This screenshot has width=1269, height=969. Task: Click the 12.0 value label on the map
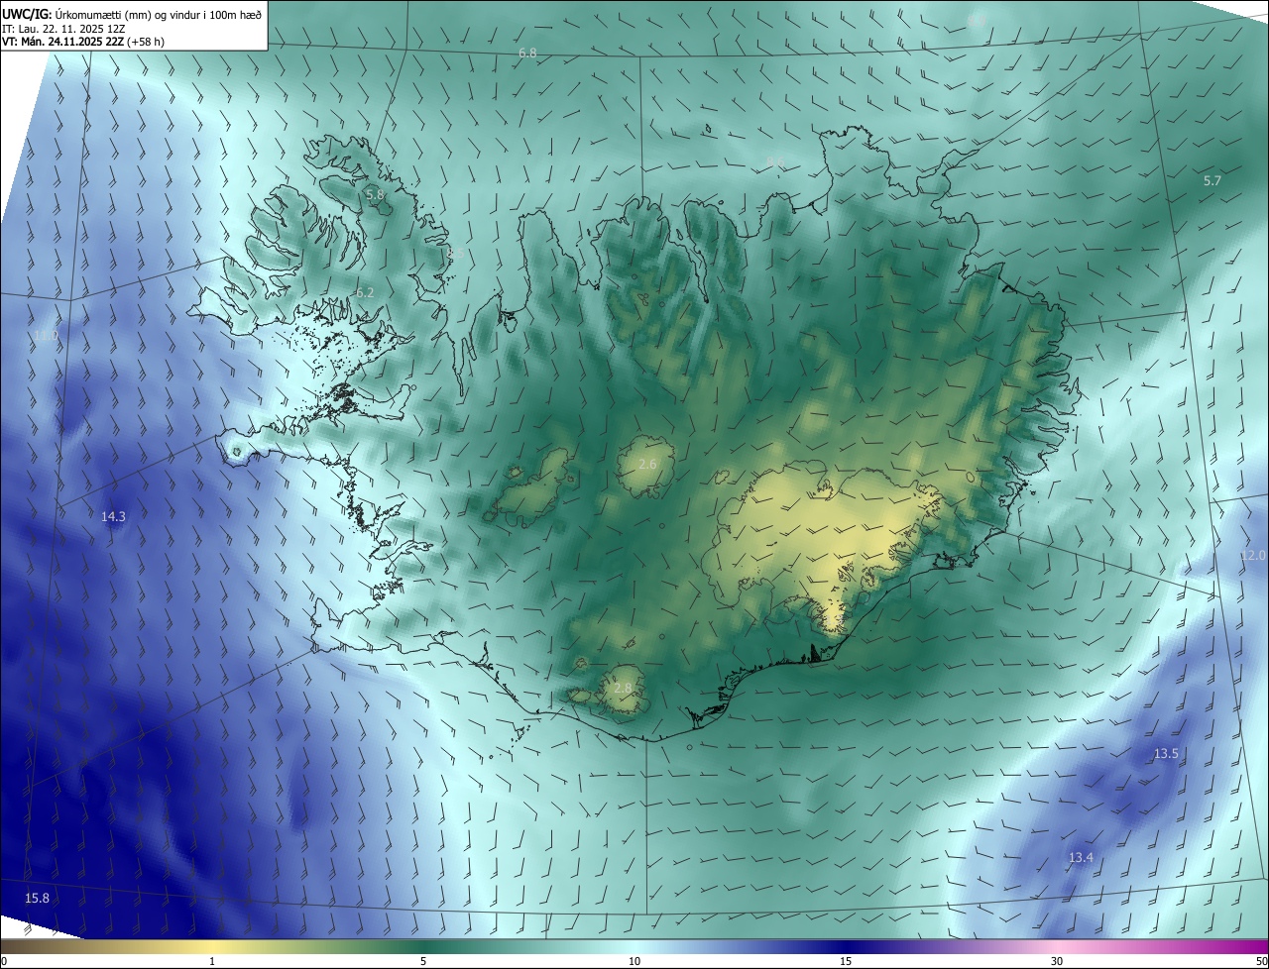1253,556
